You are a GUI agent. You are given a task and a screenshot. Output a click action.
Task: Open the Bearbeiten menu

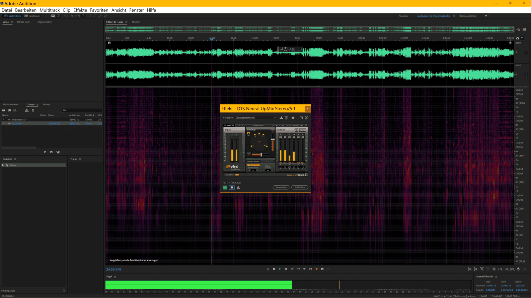(x=26, y=10)
